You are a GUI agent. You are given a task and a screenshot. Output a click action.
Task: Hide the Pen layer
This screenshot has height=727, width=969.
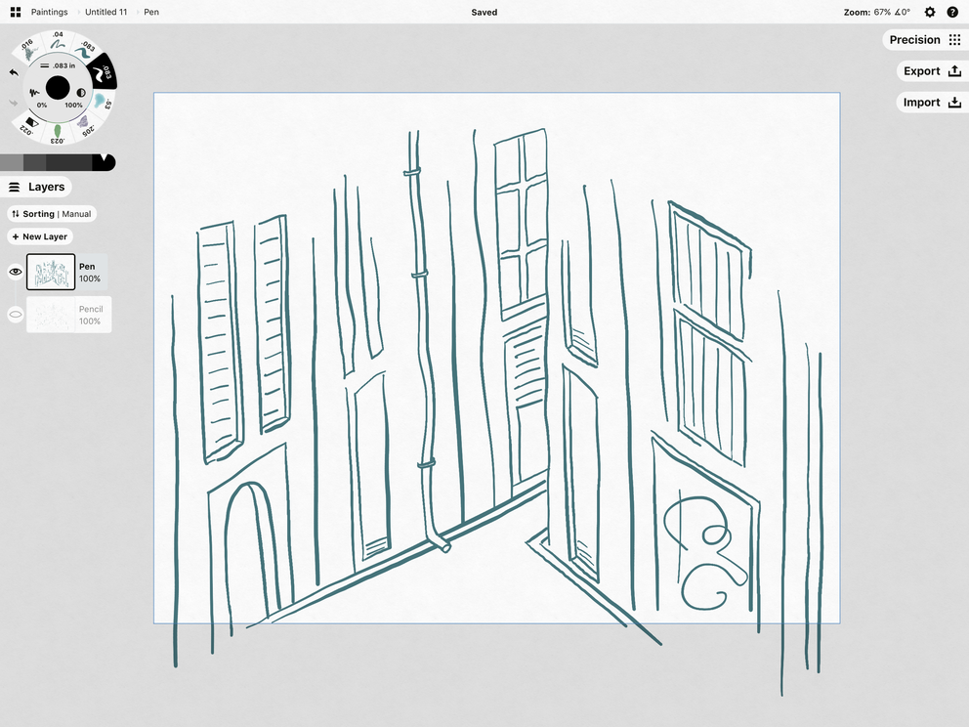click(x=14, y=271)
